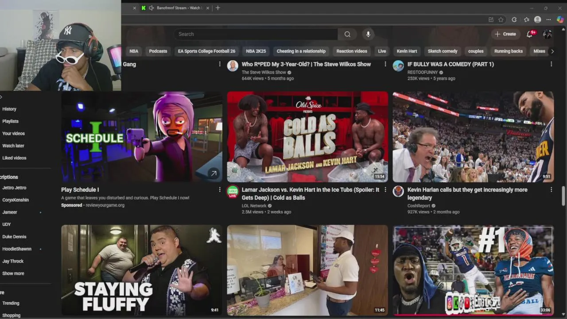Open the #1 football video thumbnail
This screenshot has width=567, height=319.
click(x=473, y=270)
